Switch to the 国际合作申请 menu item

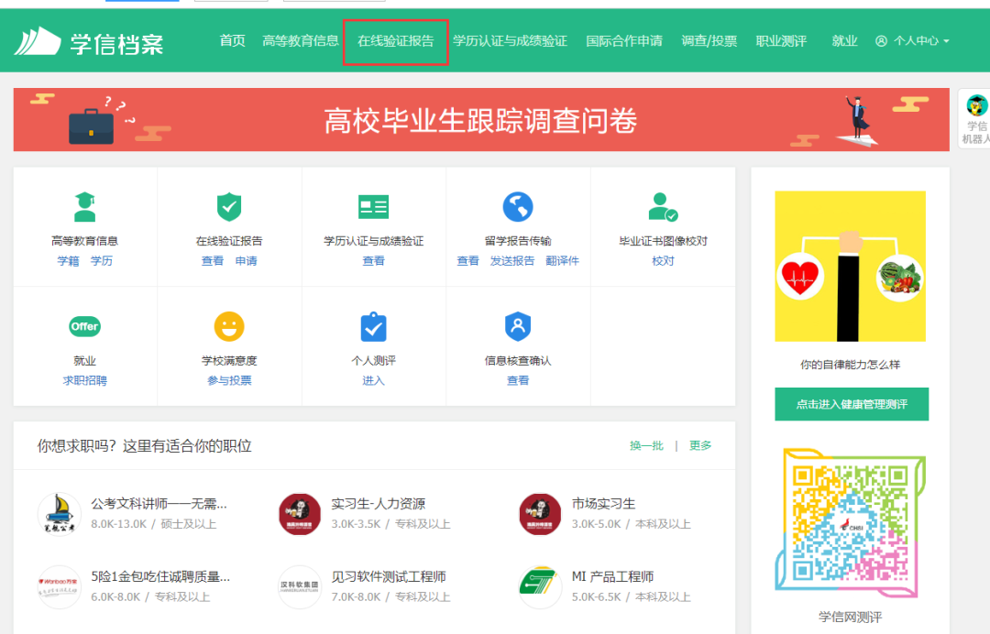pyautogui.click(x=624, y=40)
